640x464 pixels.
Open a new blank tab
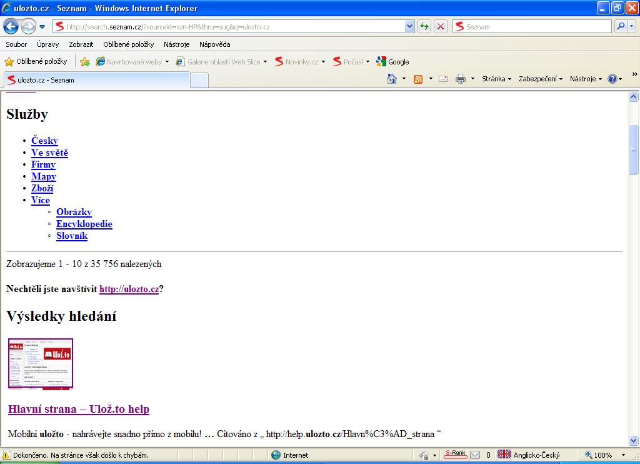tap(199, 81)
